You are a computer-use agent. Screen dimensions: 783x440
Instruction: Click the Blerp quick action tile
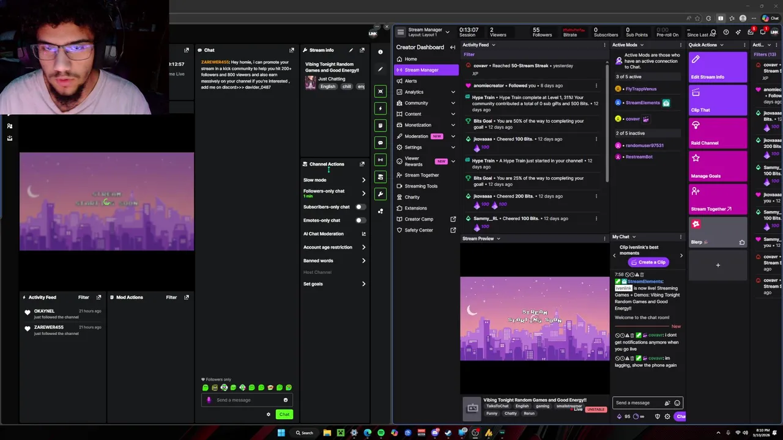click(x=718, y=233)
